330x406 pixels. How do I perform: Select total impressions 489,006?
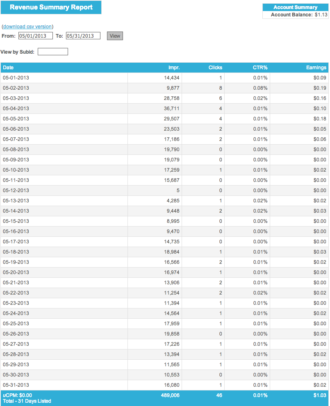(170, 395)
